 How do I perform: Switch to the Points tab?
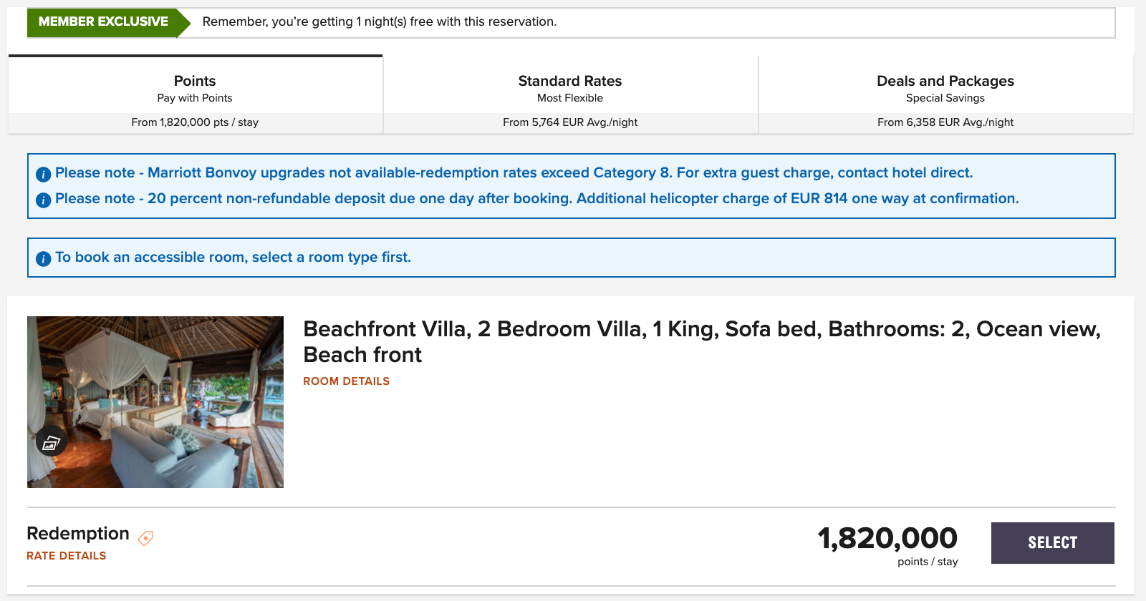tap(195, 94)
